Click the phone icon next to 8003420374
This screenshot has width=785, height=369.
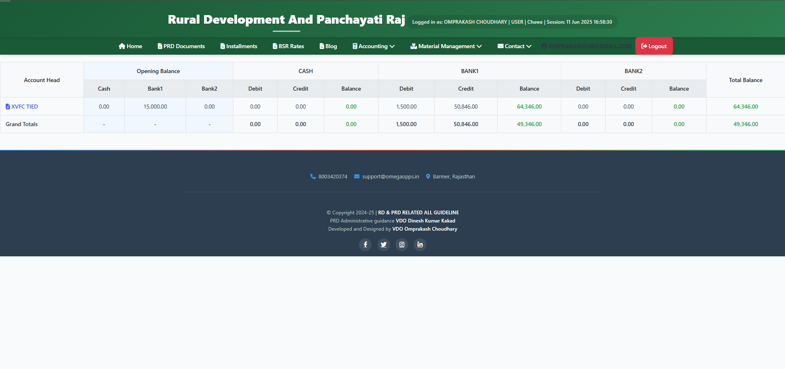tap(312, 176)
